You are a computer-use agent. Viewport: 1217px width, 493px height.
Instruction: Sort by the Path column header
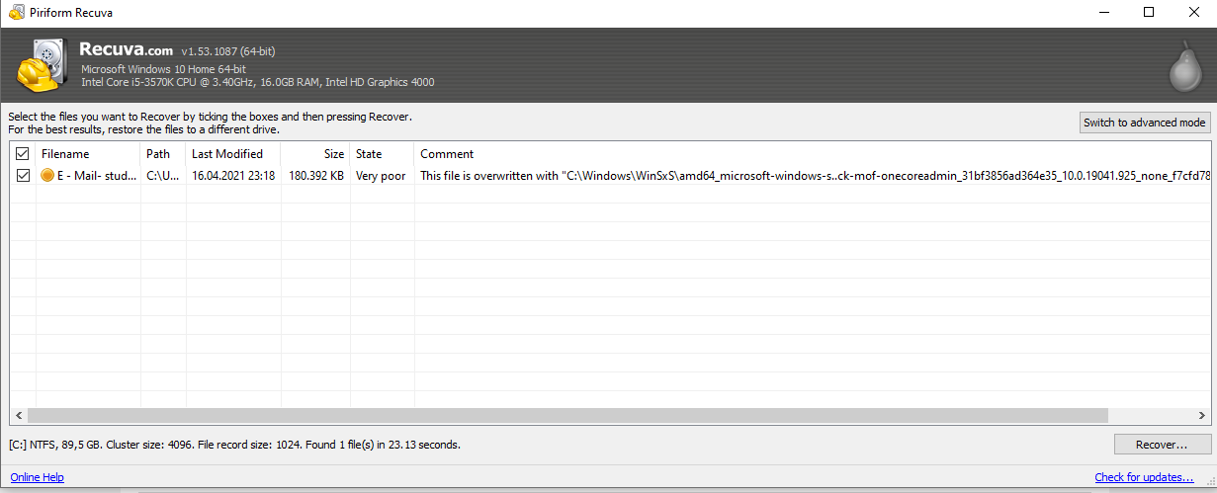click(x=163, y=154)
